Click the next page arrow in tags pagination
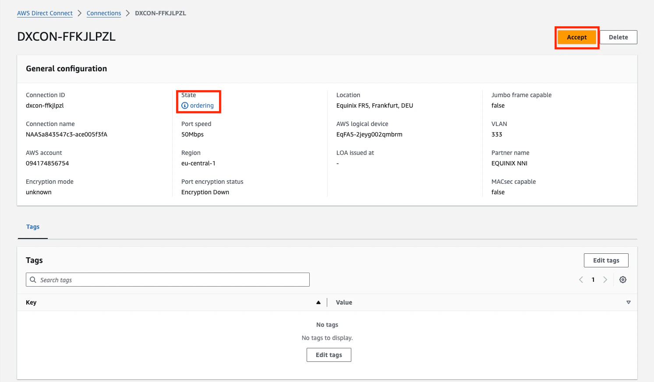Viewport: 654px width, 382px height. 605,280
